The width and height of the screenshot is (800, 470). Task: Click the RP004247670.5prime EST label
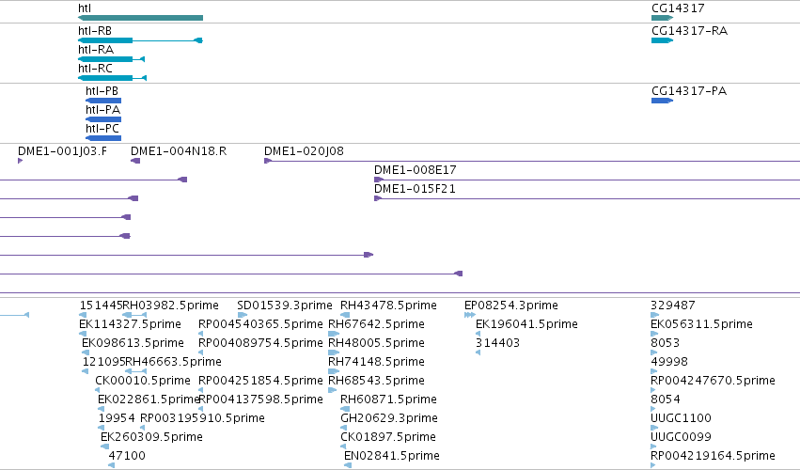713,381
